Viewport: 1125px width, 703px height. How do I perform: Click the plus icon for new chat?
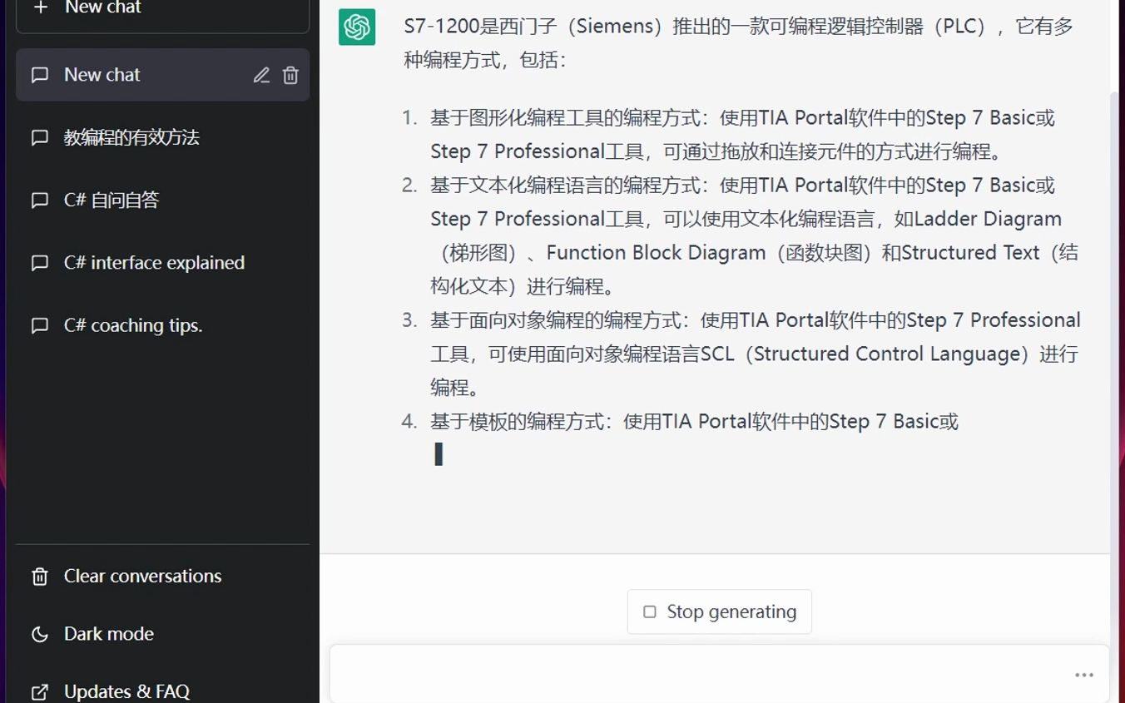coord(40,7)
